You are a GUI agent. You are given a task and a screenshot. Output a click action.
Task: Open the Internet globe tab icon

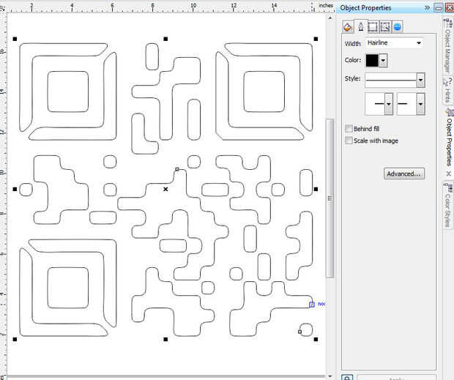tap(397, 27)
